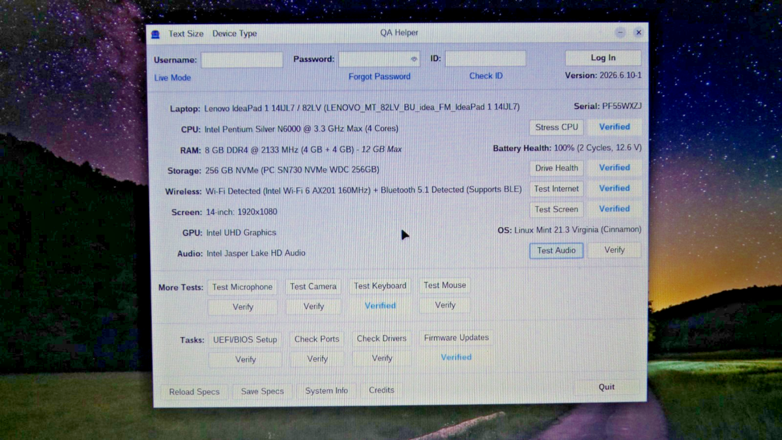This screenshot has width=782, height=440.
Task: Click the Intel Jasper Lake HD Audio text
Action: point(256,253)
